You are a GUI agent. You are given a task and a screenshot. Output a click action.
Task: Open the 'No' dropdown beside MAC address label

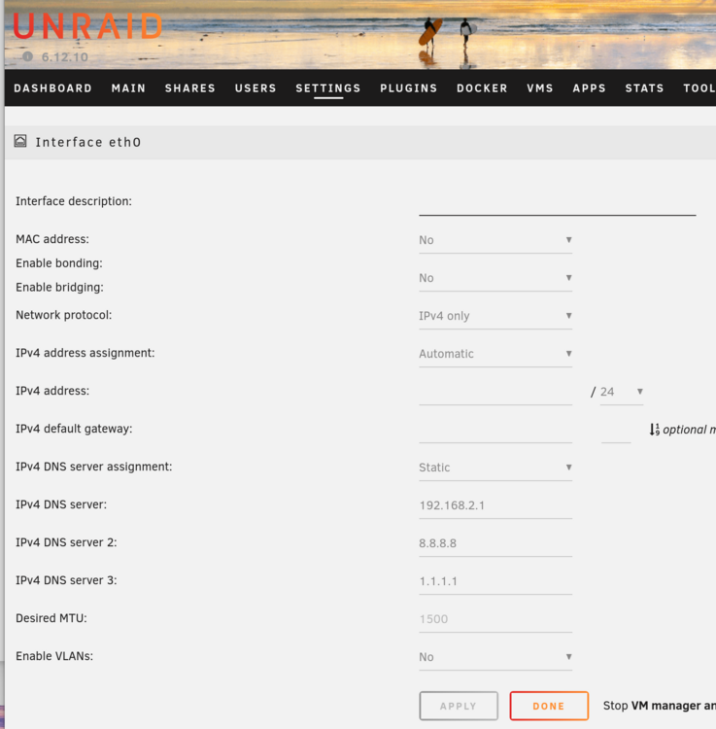click(495, 240)
